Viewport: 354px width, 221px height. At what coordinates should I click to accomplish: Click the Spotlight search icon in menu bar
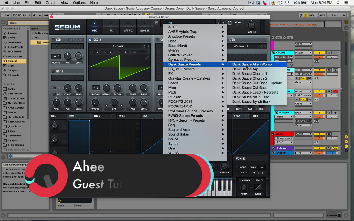338,3
